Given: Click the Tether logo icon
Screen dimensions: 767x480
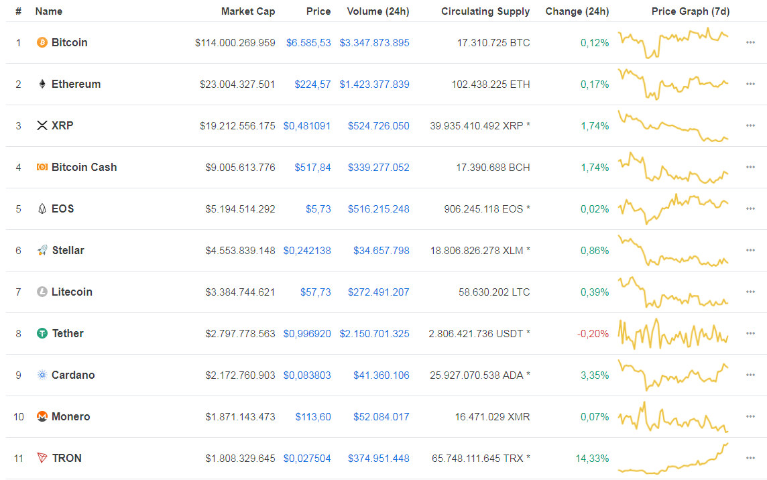Looking at the screenshot, I should 42,334.
